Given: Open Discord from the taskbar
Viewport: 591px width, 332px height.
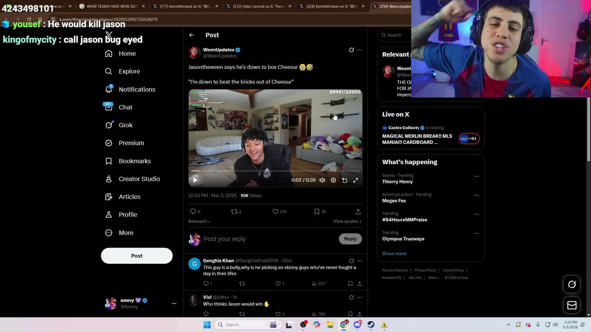Looking at the screenshot, I should coord(357,325).
